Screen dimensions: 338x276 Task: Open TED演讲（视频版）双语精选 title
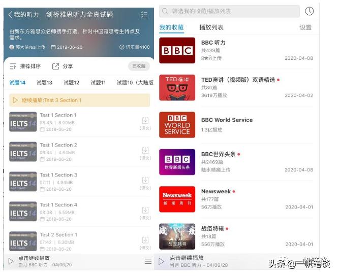[238, 80]
